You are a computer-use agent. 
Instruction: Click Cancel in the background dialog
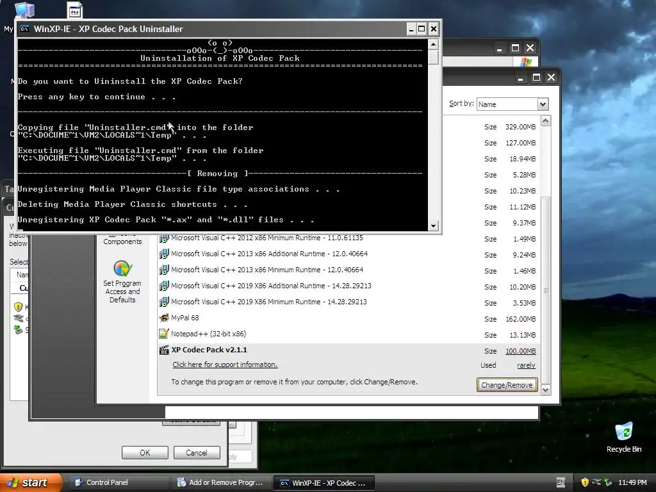(197, 453)
